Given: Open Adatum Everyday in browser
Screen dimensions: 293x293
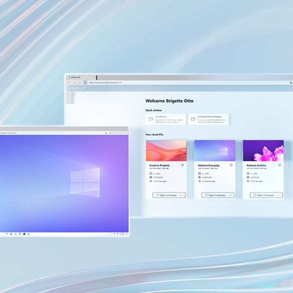Looking at the screenshot, I should [x=215, y=195].
